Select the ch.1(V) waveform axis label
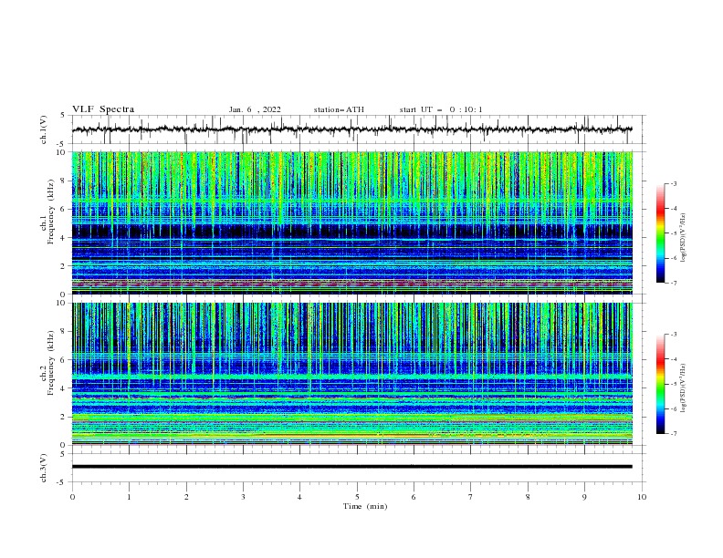 44,129
